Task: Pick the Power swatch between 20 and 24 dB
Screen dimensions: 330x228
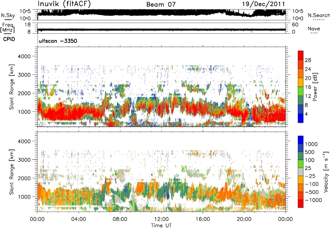Action: tap(301, 73)
